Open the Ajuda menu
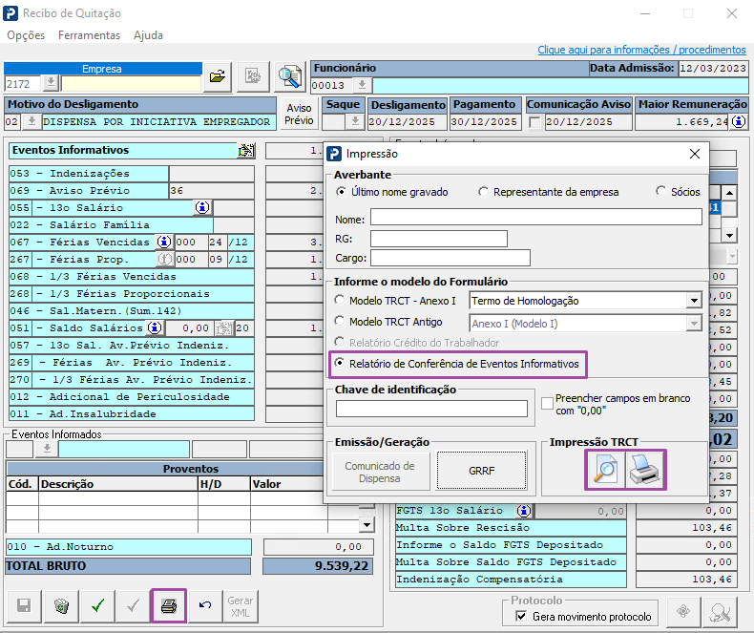754x633 pixels. coord(148,35)
